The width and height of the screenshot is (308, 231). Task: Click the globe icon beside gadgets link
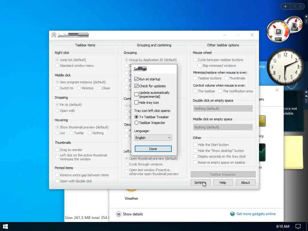[233, 214]
